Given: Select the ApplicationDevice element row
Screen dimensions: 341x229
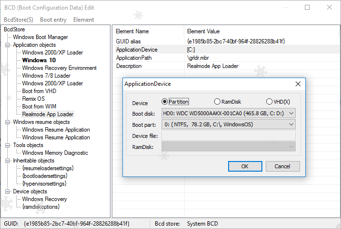Looking at the screenshot, I should (226, 50).
